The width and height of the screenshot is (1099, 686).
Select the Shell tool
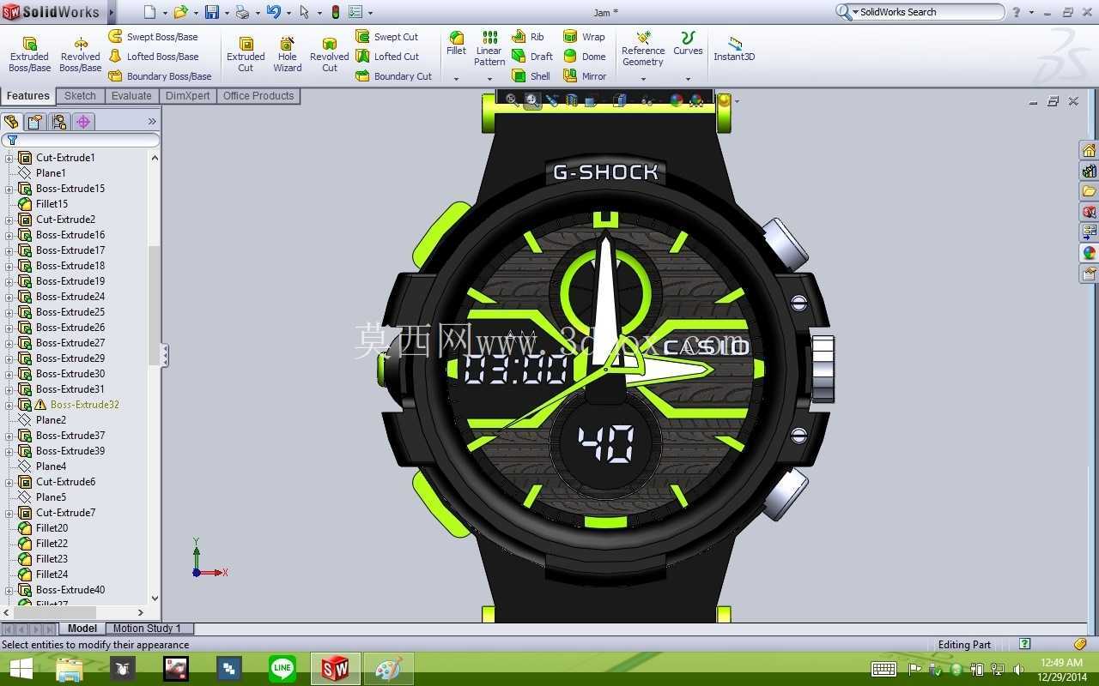531,76
